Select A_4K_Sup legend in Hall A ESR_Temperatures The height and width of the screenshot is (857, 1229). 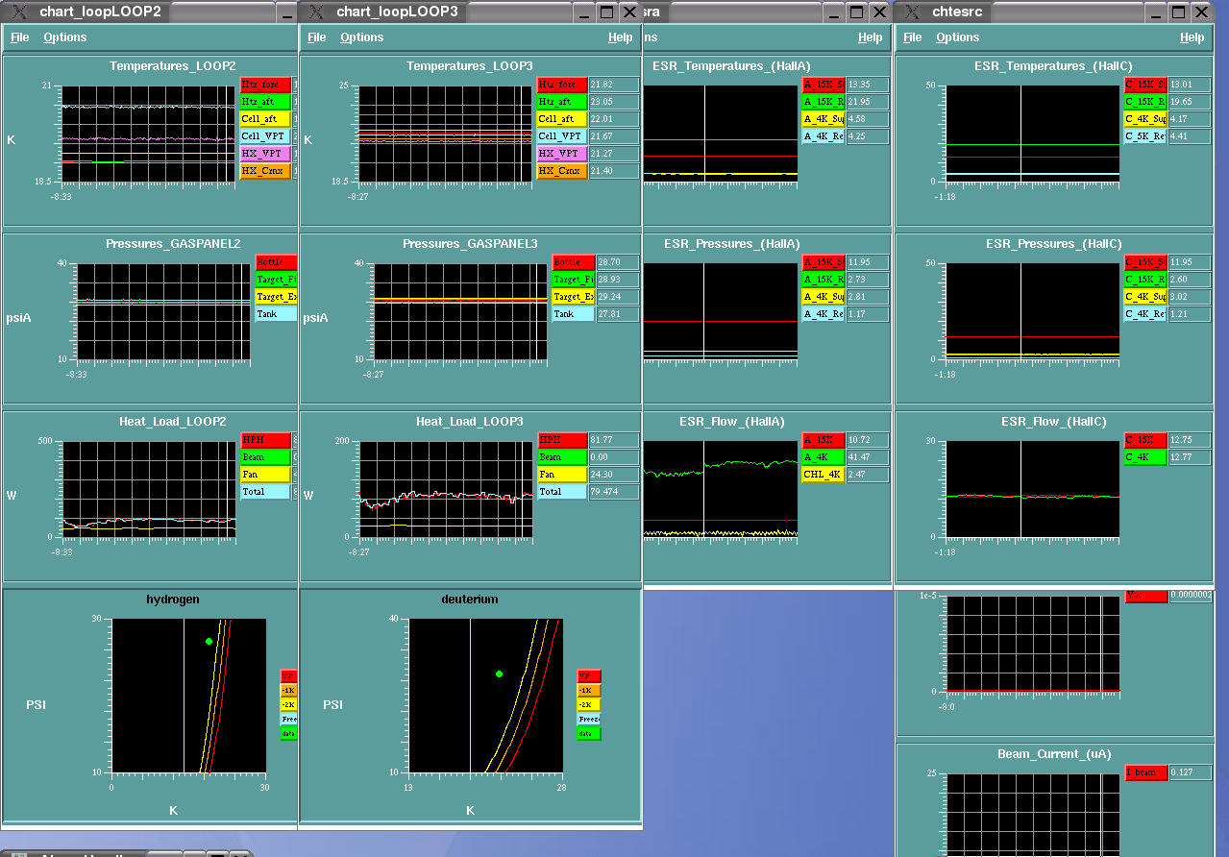(x=823, y=119)
